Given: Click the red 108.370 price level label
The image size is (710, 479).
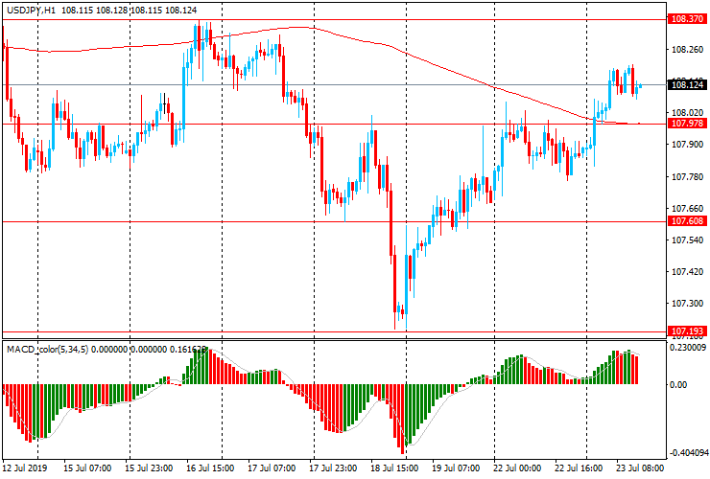Looking at the screenshot, I should 687,19.
